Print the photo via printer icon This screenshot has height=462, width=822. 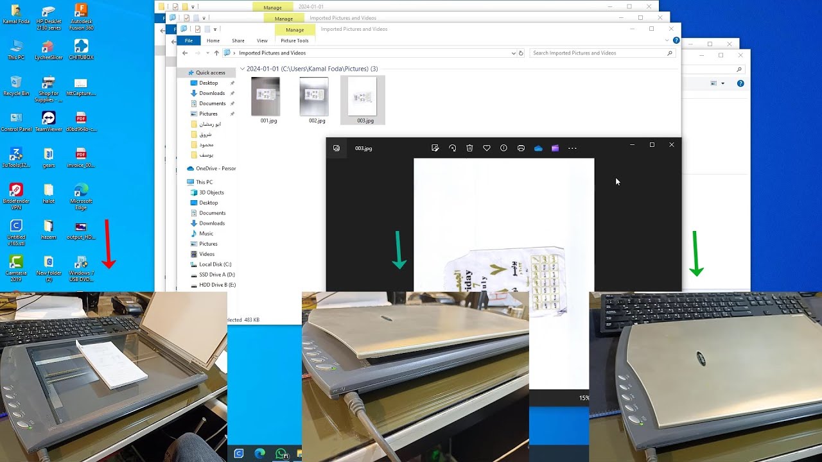[521, 148]
